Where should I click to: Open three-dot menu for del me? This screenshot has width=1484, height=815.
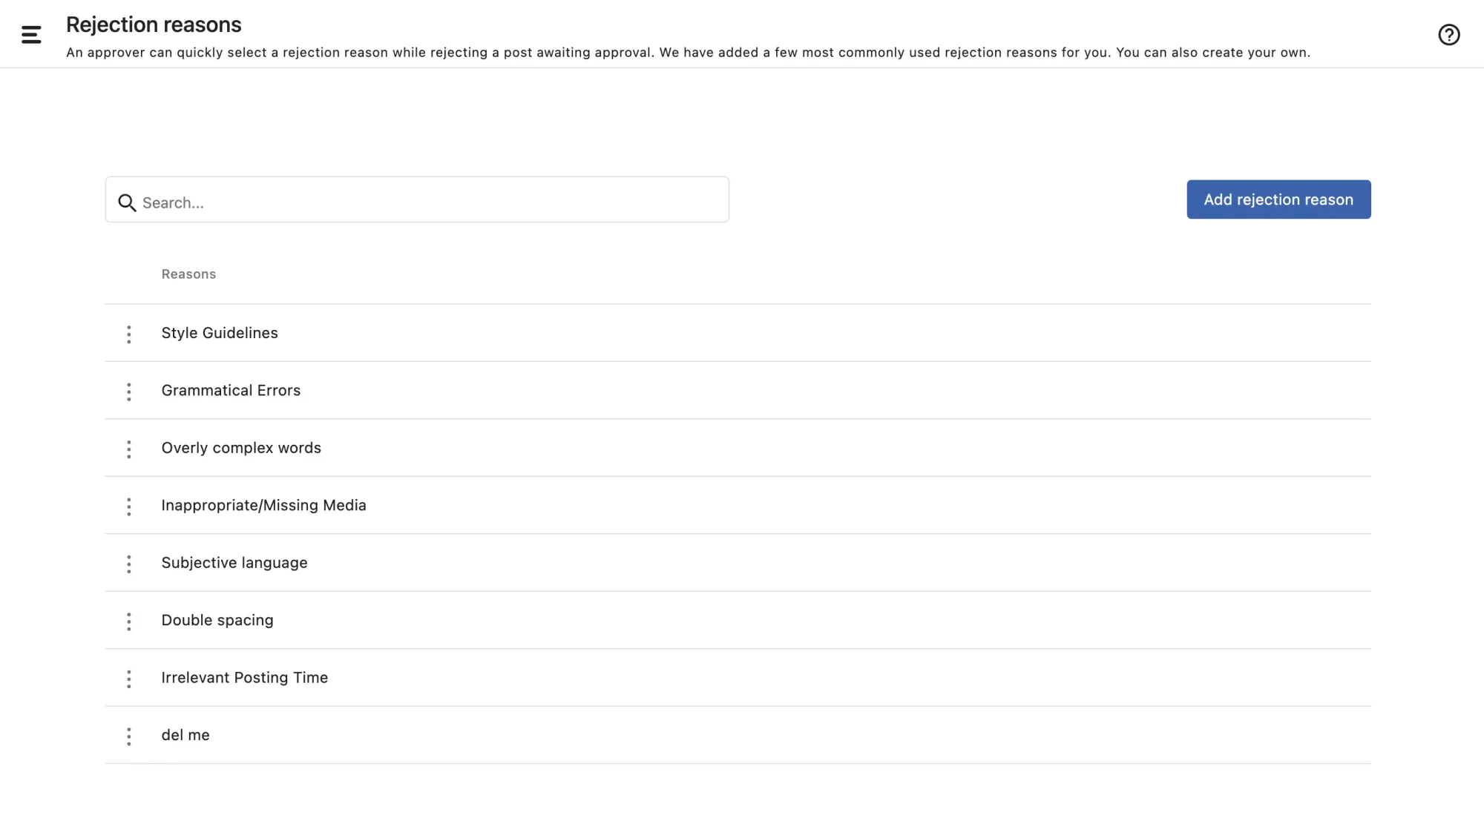coord(129,736)
